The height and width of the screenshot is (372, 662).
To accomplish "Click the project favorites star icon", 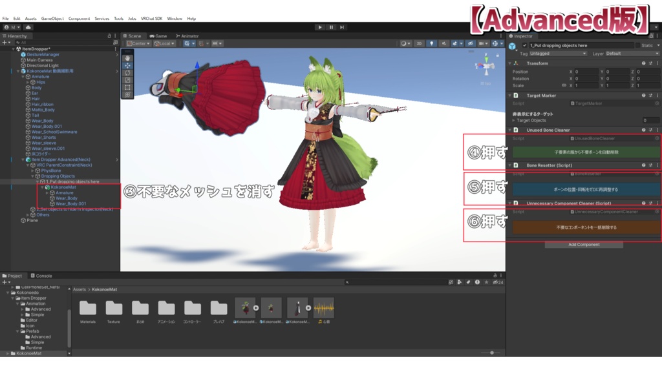I will click(486, 282).
